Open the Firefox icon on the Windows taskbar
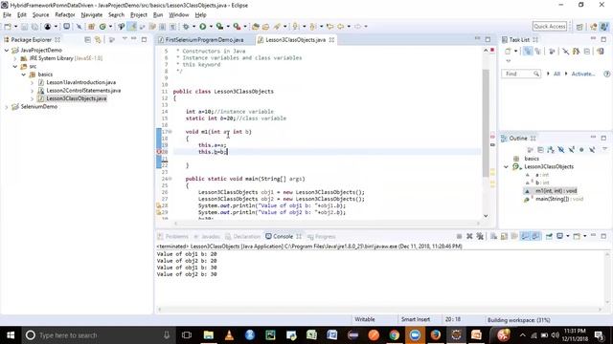The height and width of the screenshot is (344, 613). 435,335
